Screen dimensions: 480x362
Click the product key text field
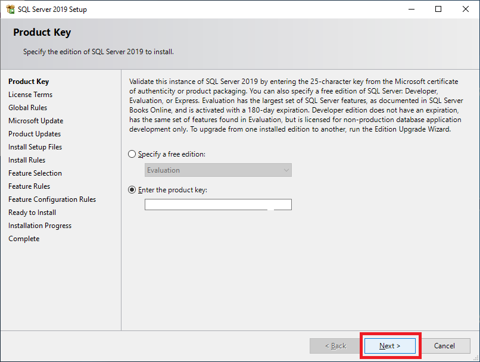pyautogui.click(x=218, y=205)
